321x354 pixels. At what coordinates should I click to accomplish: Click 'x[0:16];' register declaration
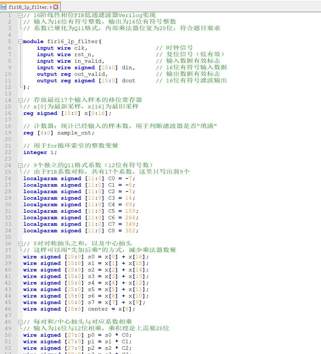click(98, 113)
